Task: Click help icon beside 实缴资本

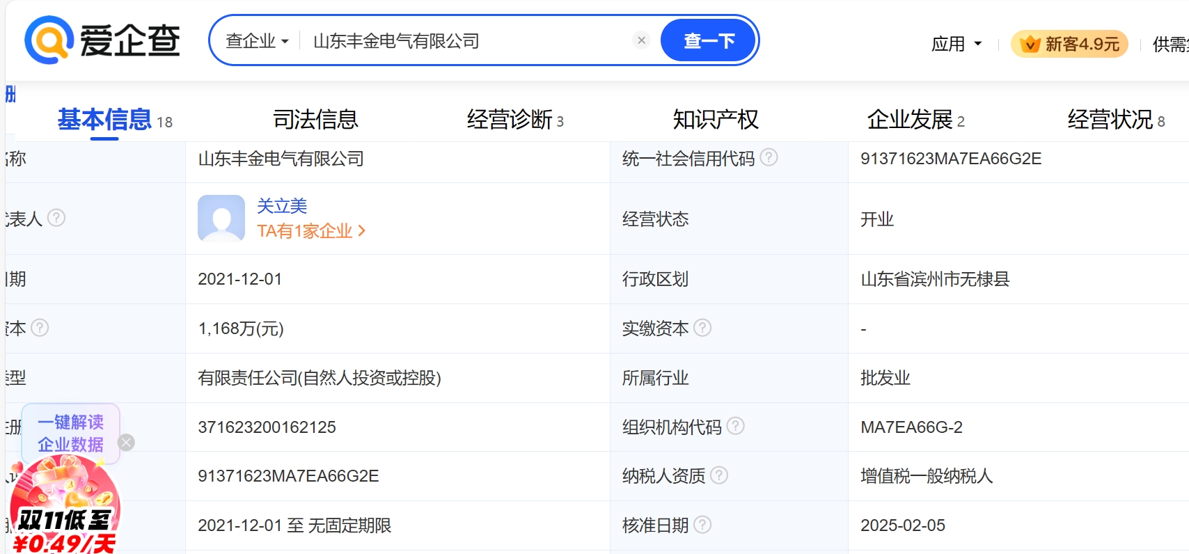Action: [x=702, y=328]
